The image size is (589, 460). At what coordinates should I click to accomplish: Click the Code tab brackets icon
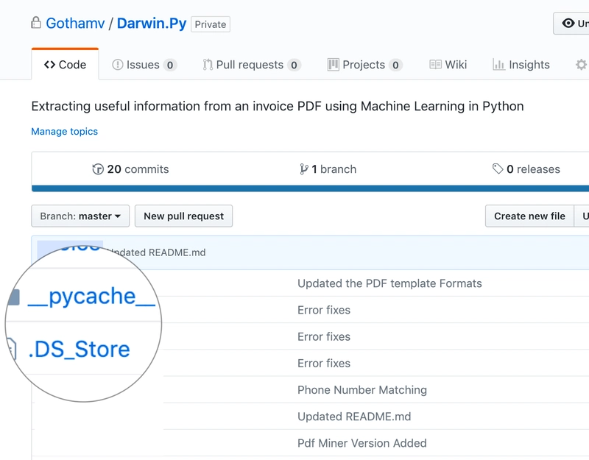49,65
